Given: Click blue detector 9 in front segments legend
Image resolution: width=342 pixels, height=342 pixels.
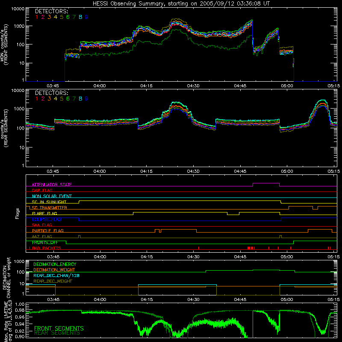Looking at the screenshot, I should pos(87,17).
